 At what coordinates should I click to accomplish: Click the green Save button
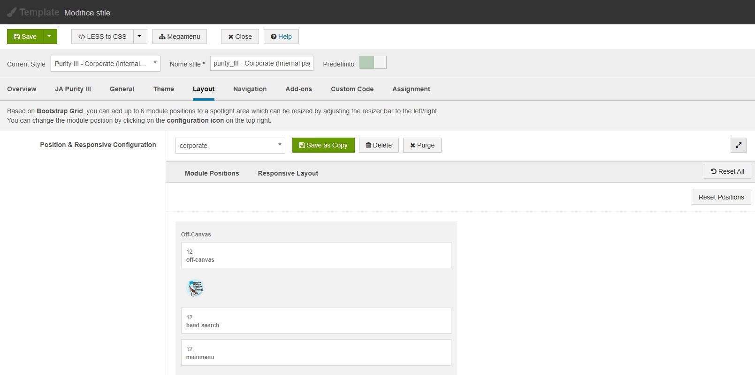tap(25, 37)
